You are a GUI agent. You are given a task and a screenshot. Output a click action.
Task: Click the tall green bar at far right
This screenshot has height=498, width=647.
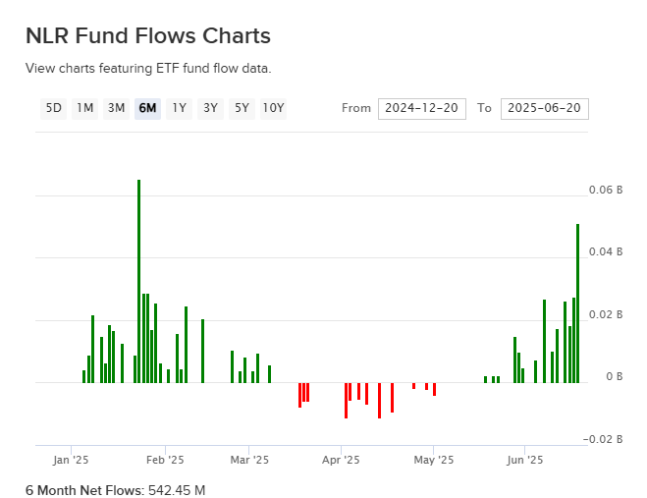577,303
